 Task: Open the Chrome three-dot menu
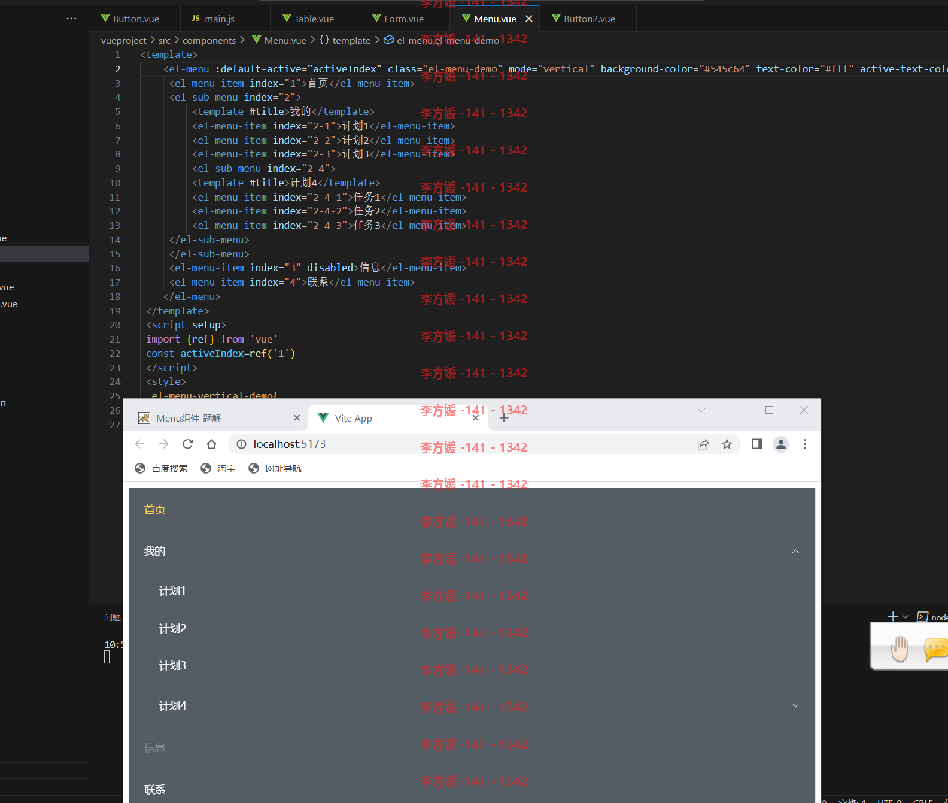805,444
